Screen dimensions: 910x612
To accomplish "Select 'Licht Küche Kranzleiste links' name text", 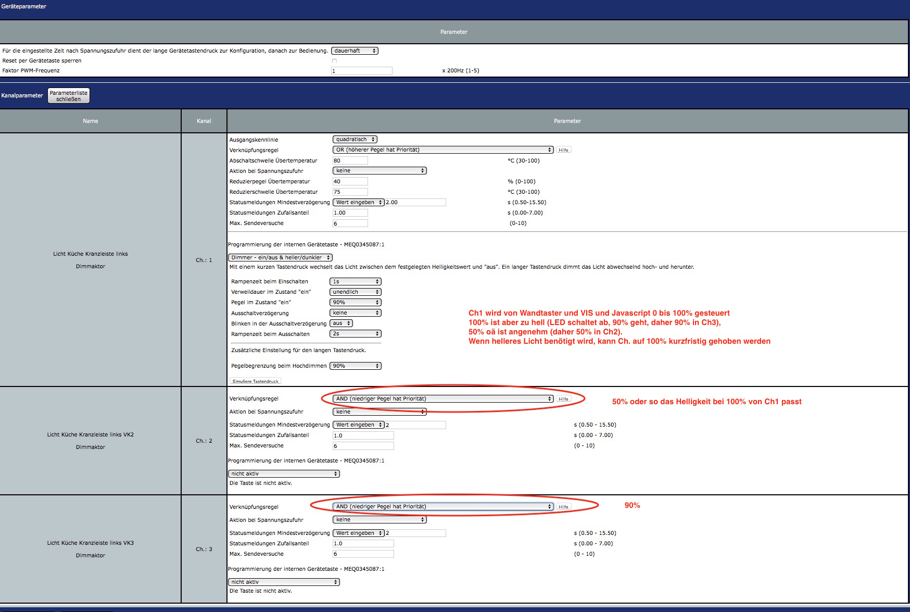I will (91, 254).
